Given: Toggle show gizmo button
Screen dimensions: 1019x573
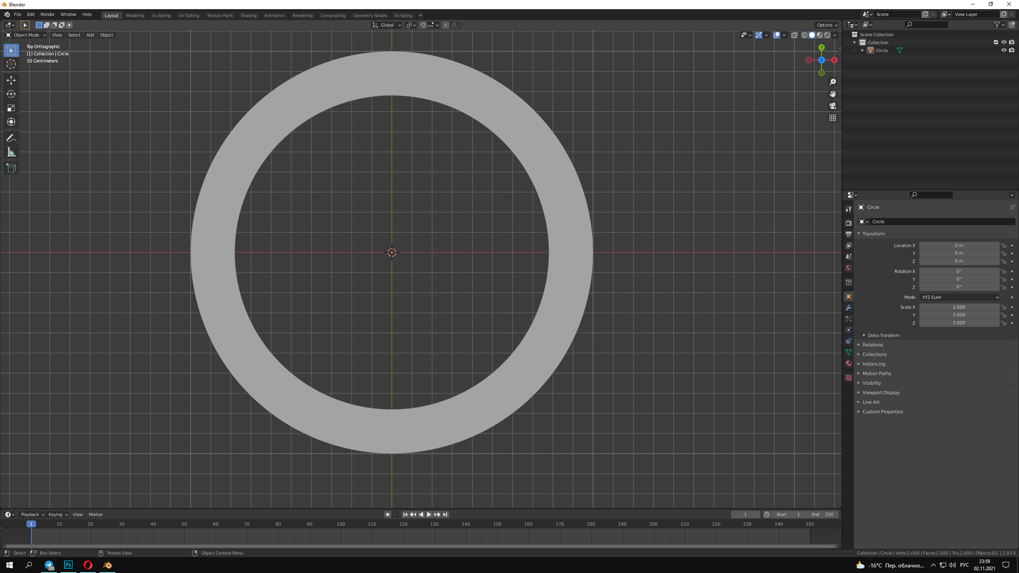Looking at the screenshot, I should click(x=759, y=35).
